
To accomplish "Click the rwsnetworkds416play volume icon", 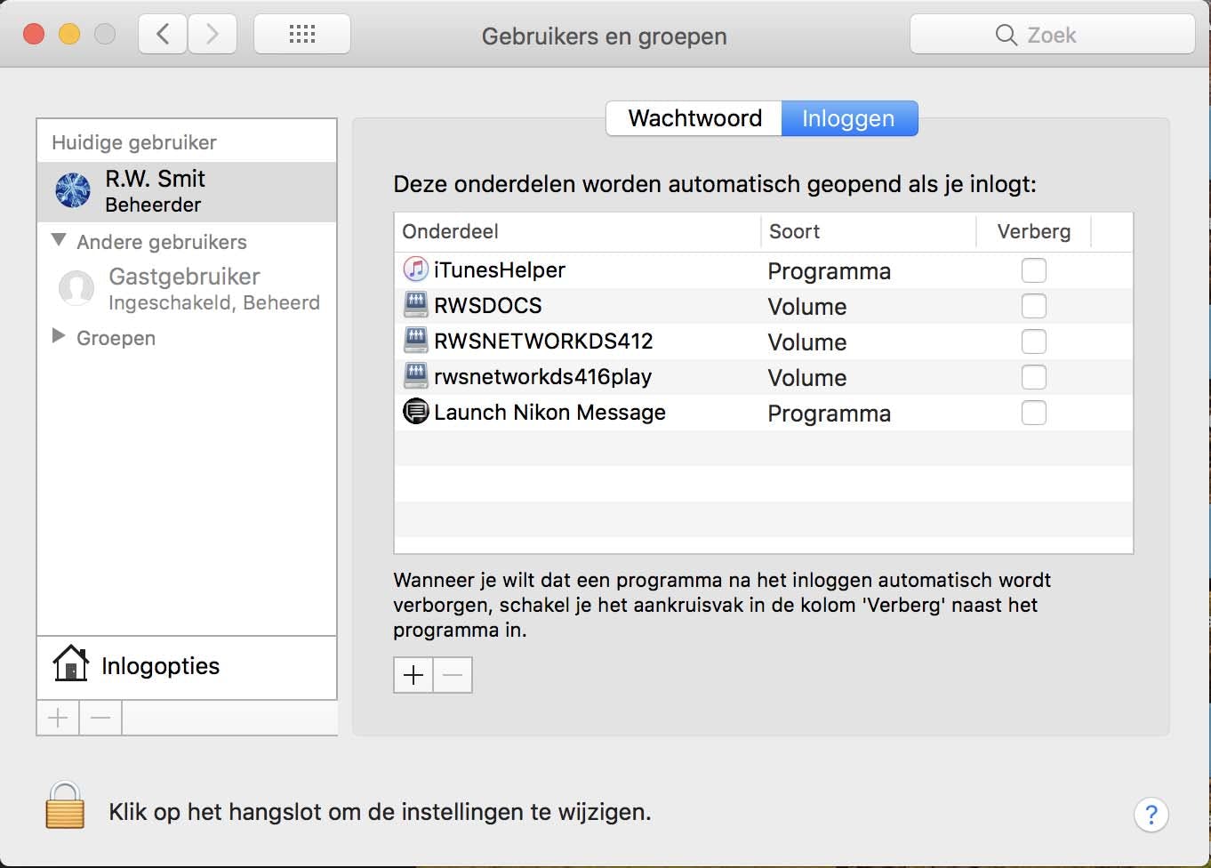I will point(415,375).
